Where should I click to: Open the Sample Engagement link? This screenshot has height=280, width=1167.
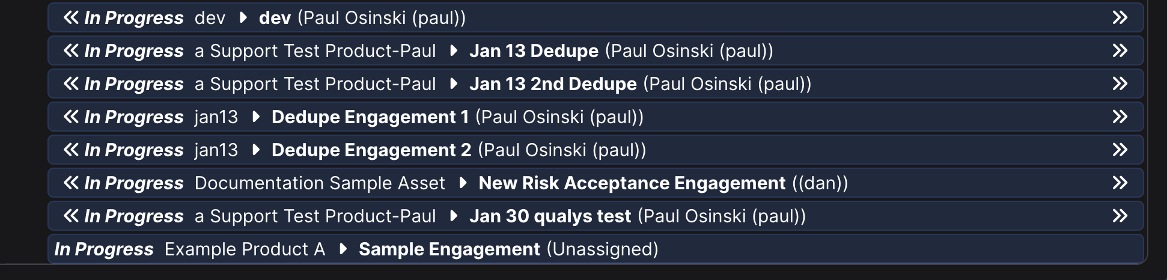(x=449, y=249)
